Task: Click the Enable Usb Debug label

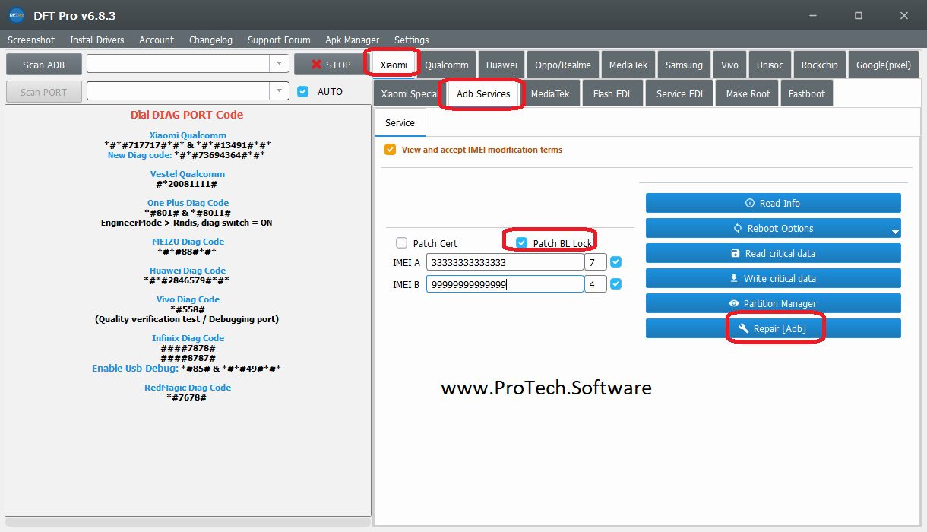Action: (135, 368)
